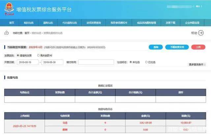This screenshot has height=135, width=211.
Task: Click the invoice count value 9
Action: [x=105, y=123]
